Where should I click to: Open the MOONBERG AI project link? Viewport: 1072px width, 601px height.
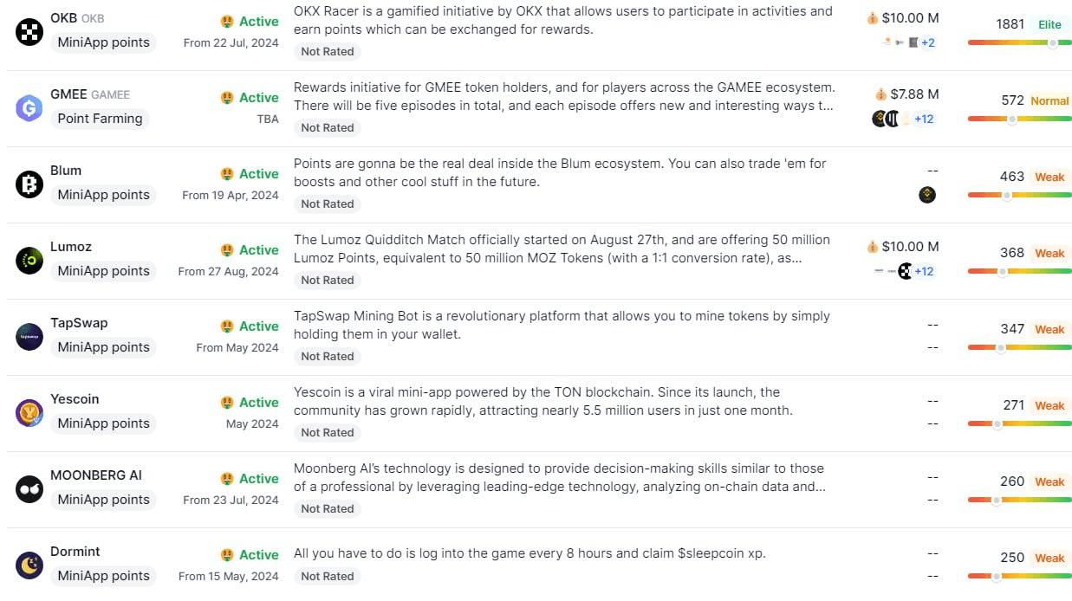(x=96, y=475)
